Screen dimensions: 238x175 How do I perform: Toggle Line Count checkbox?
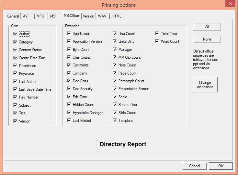[x=115, y=33]
